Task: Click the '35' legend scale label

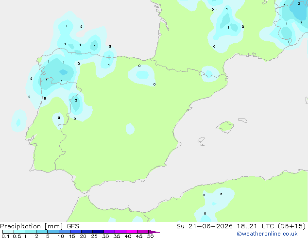Action: click(117, 236)
